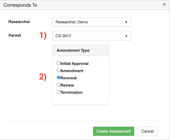Select the Termination radio button
This screenshot has width=170, height=140.
[58, 92]
